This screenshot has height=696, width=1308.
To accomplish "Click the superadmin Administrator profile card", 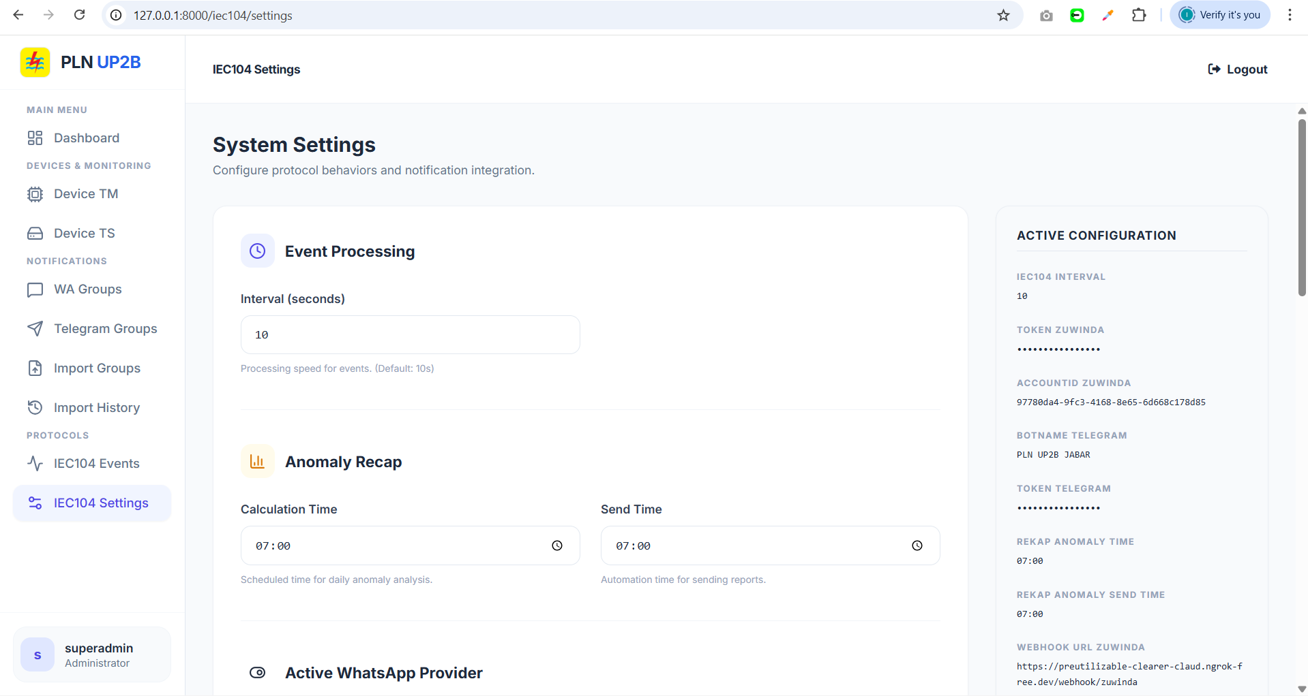I will 92,655.
